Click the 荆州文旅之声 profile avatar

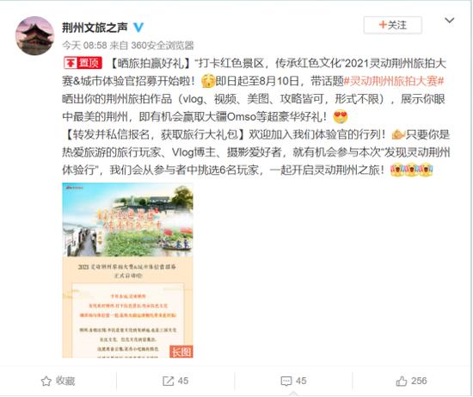[x=34, y=35]
